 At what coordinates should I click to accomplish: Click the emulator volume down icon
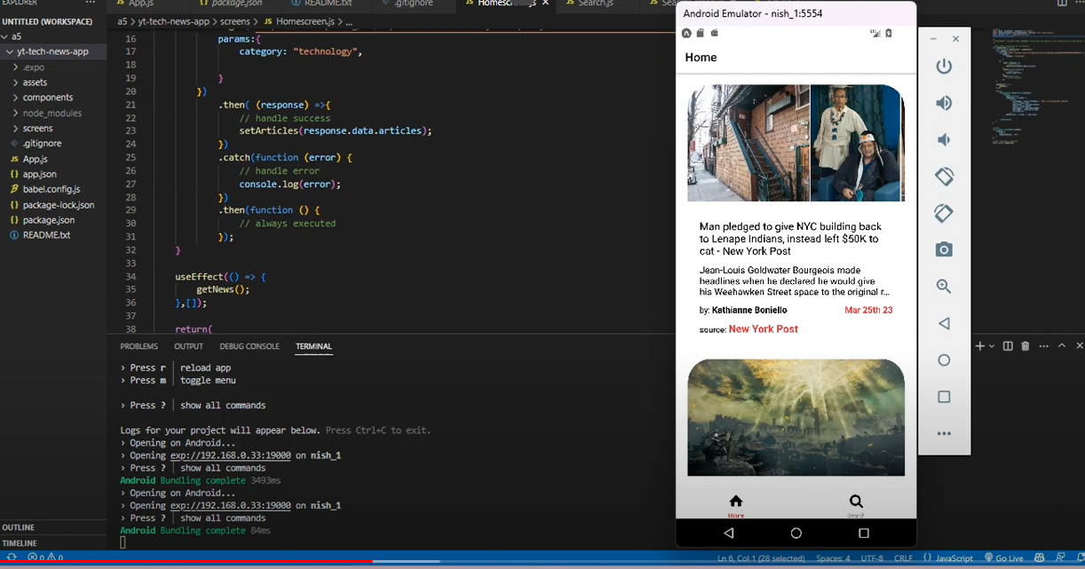pyautogui.click(x=944, y=140)
